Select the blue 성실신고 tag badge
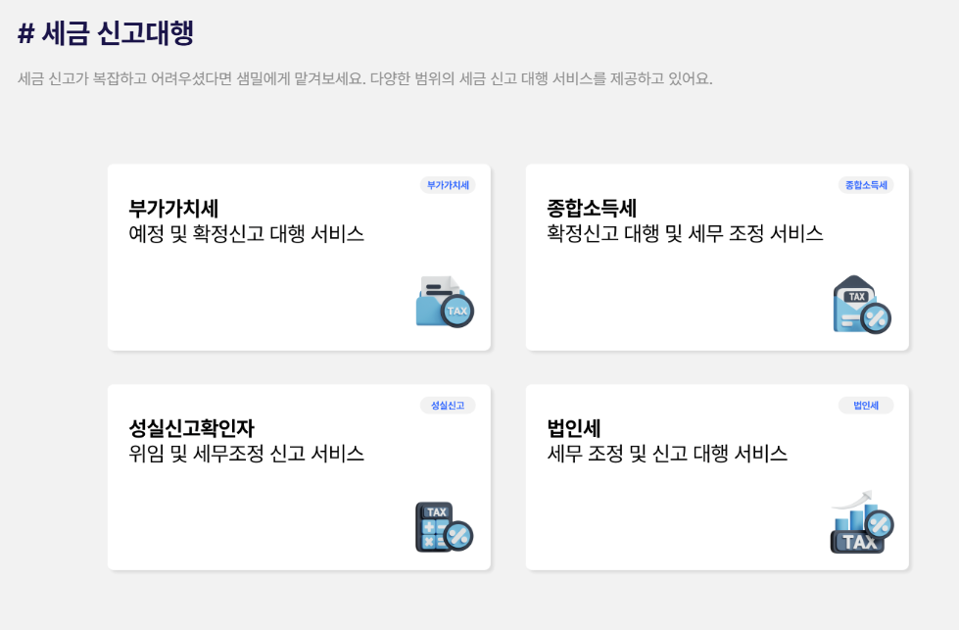 point(448,406)
